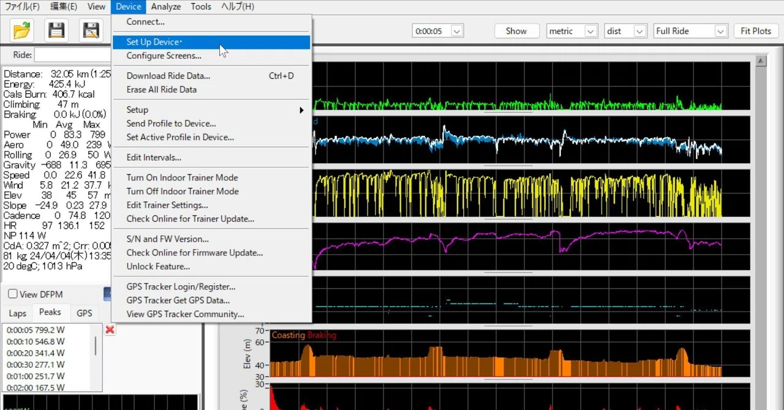Click the Show button

coord(516,31)
